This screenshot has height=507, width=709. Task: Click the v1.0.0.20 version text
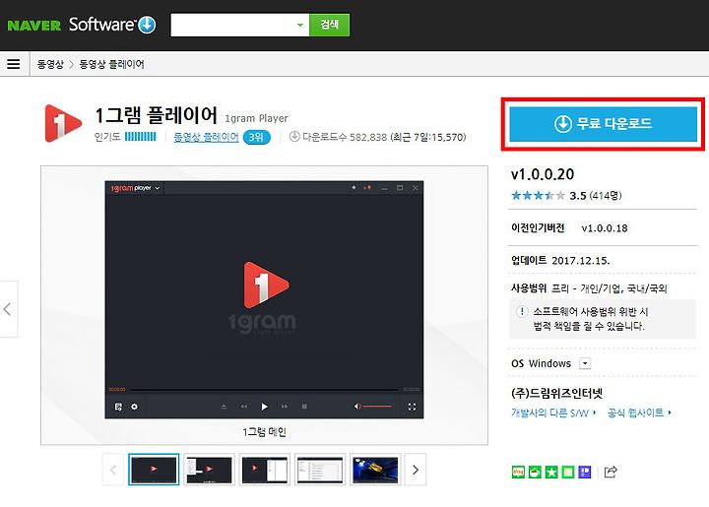click(x=543, y=174)
